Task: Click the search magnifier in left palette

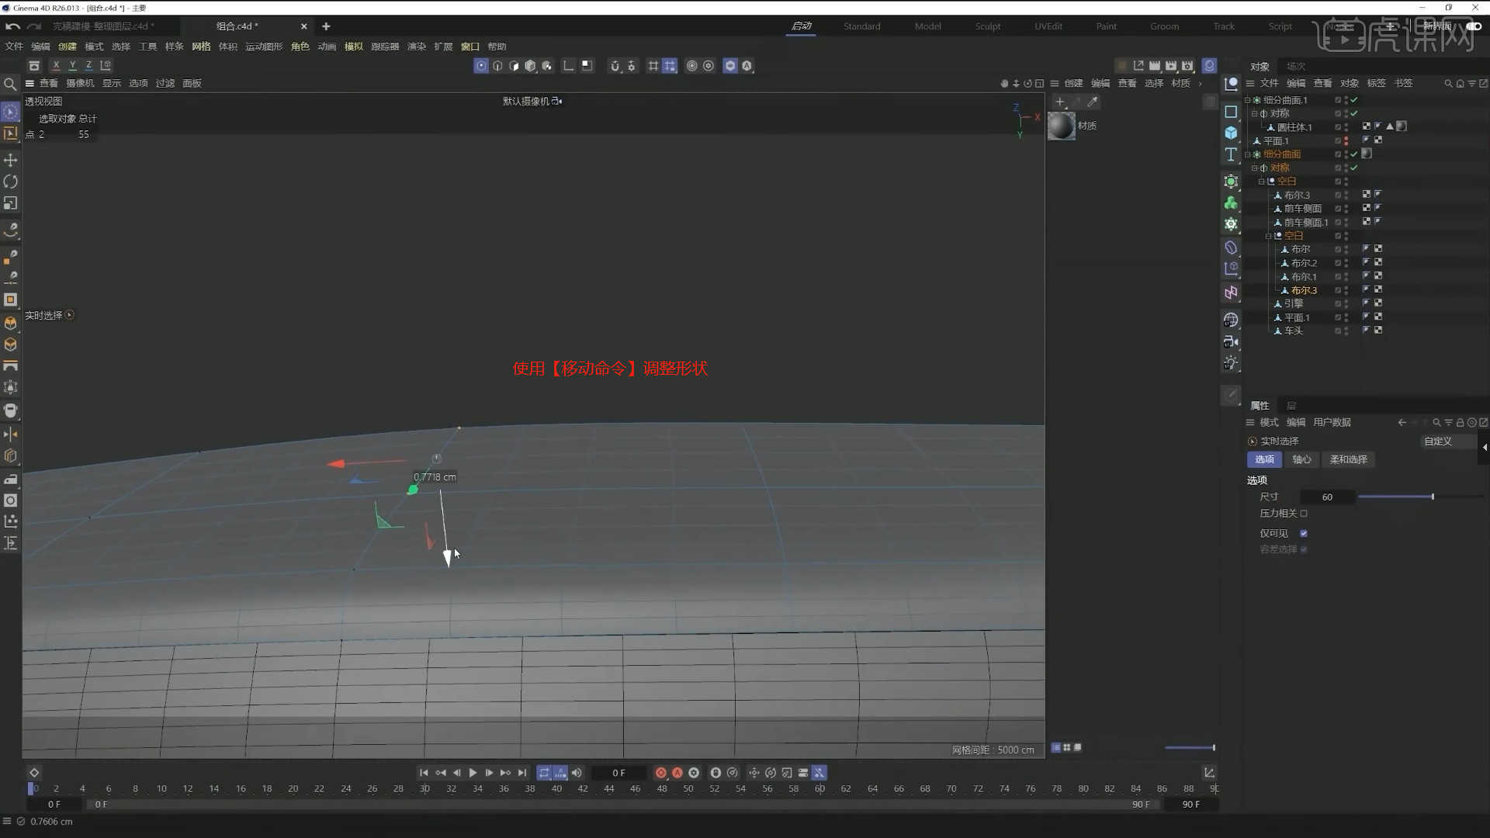Action: (10, 84)
